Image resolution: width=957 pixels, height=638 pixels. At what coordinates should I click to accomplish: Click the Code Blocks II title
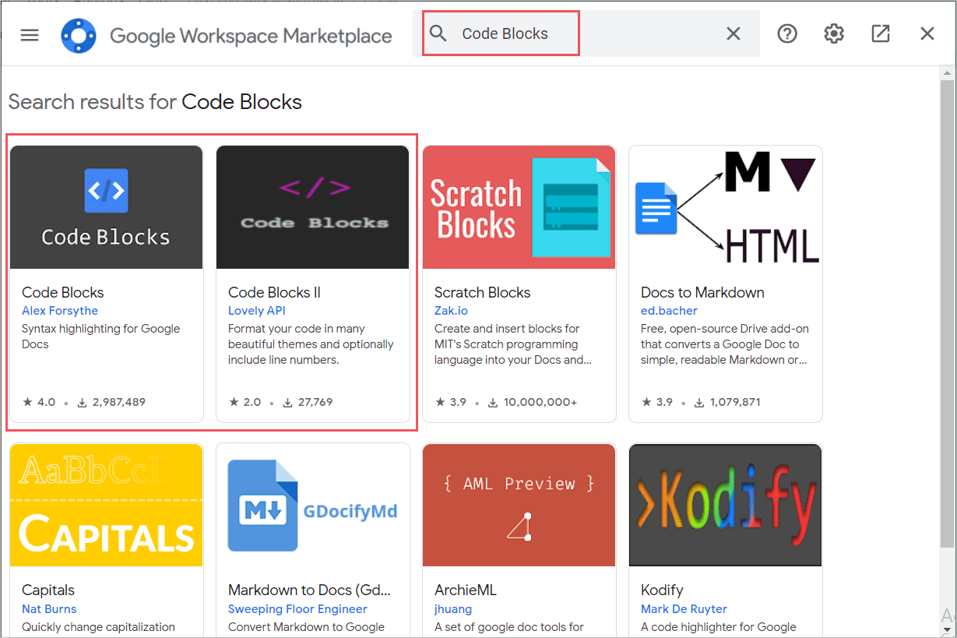[274, 292]
